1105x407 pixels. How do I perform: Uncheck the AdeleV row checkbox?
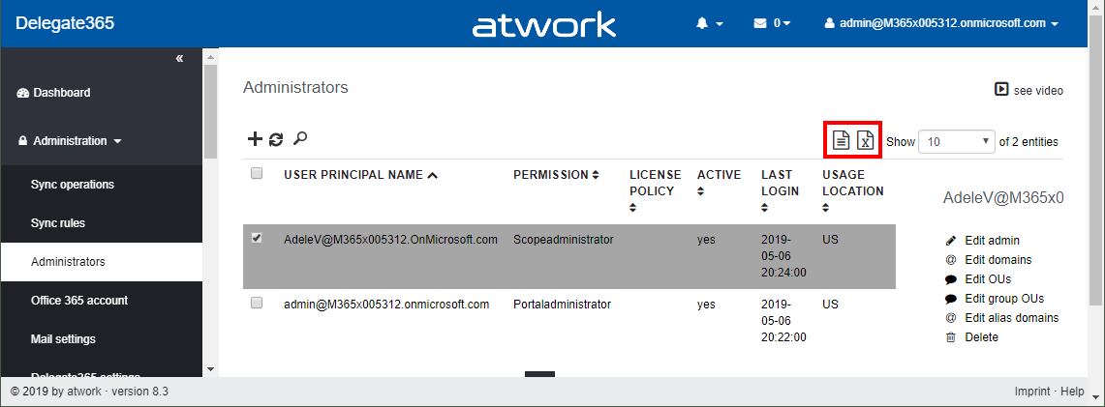[257, 239]
